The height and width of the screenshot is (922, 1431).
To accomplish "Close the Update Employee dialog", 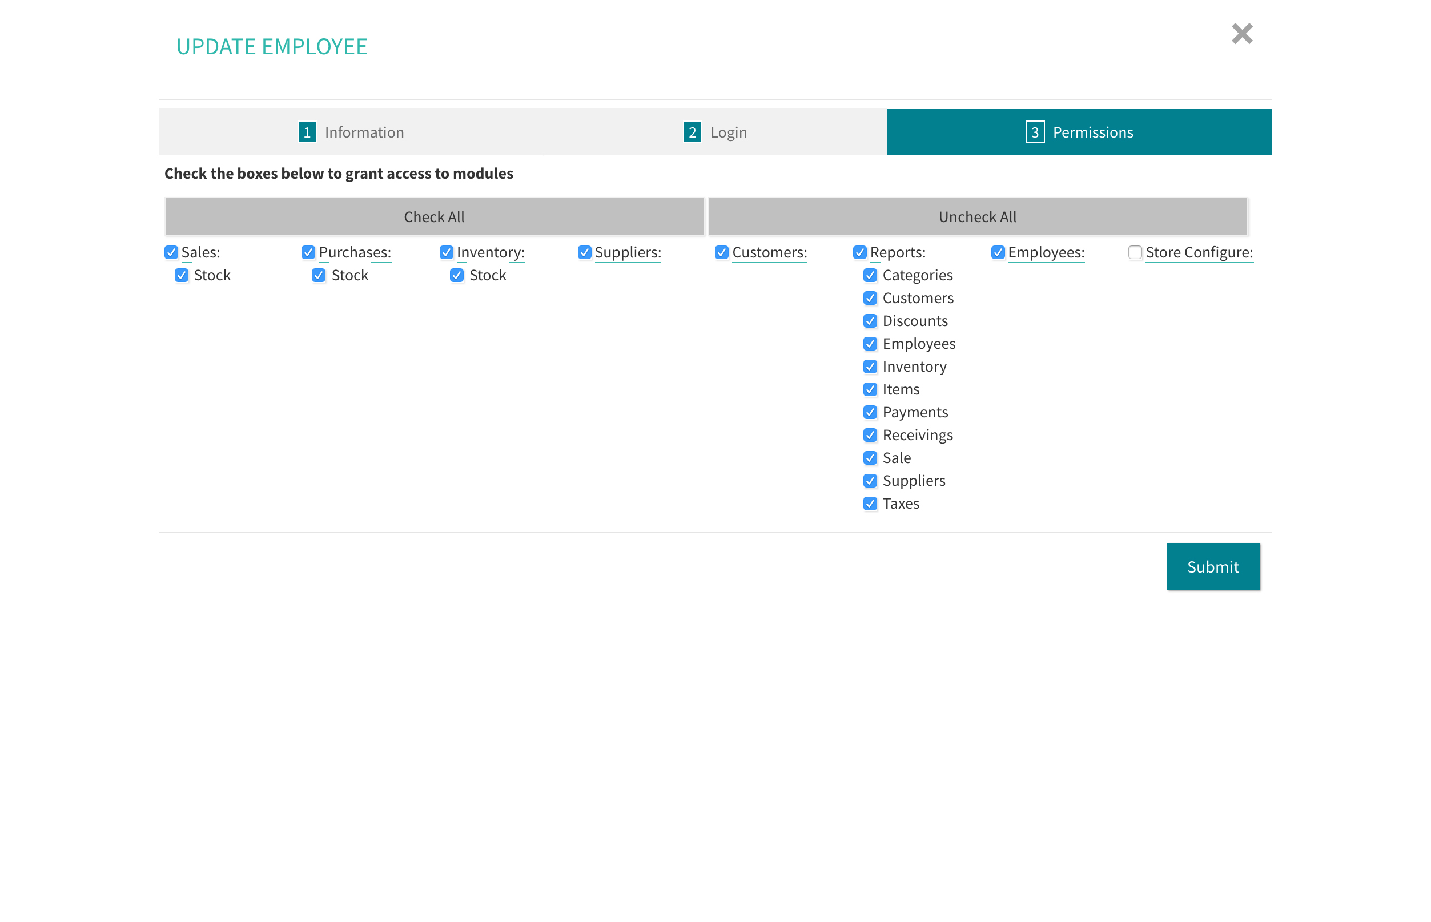I will click(1241, 34).
